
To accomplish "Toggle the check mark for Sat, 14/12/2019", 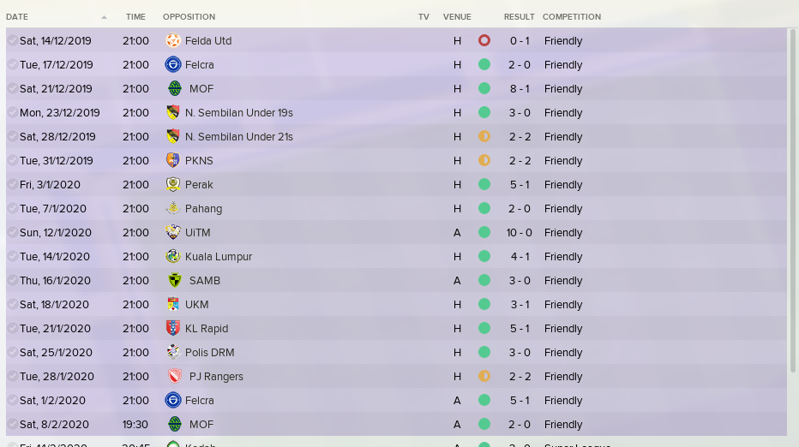I will tap(13, 41).
